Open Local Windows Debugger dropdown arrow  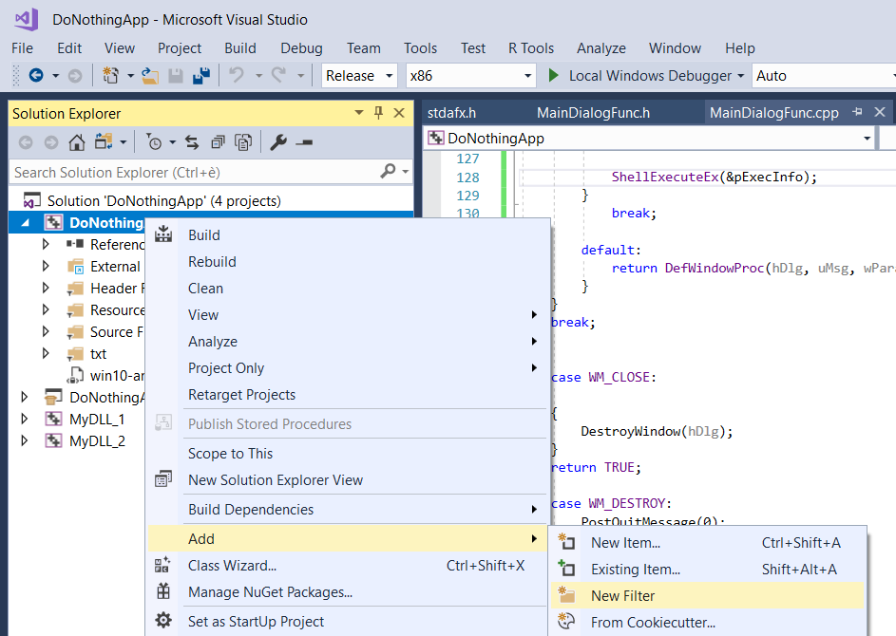click(740, 75)
